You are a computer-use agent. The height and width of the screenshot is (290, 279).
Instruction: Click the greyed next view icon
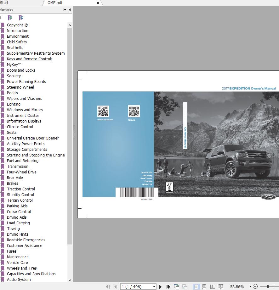(185, 287)
